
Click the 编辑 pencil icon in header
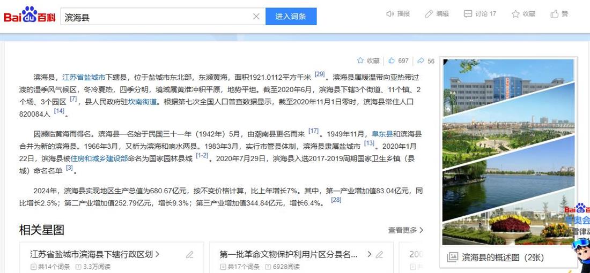(429, 14)
